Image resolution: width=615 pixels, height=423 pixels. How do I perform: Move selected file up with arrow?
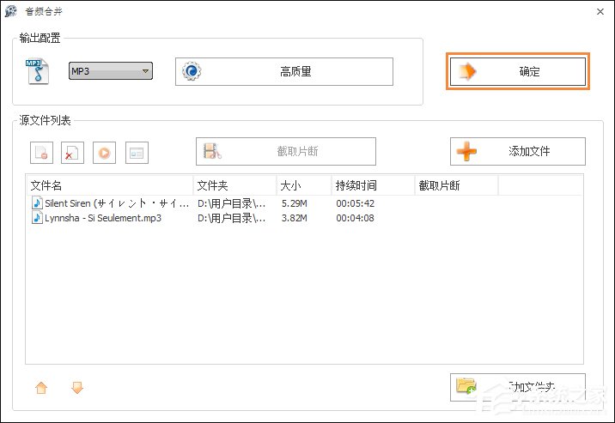pyautogui.click(x=41, y=388)
